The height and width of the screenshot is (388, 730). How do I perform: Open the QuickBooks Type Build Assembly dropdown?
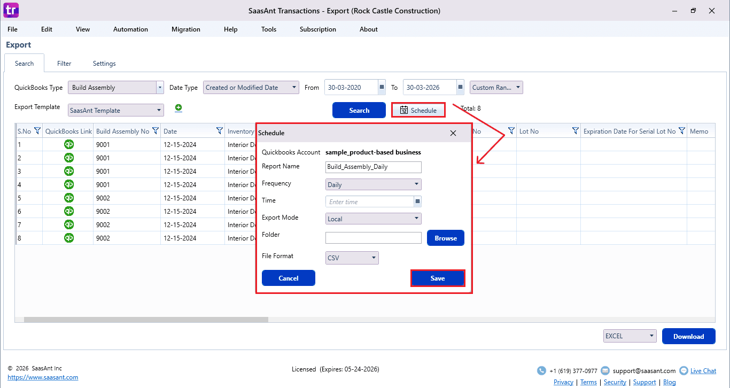click(x=116, y=88)
